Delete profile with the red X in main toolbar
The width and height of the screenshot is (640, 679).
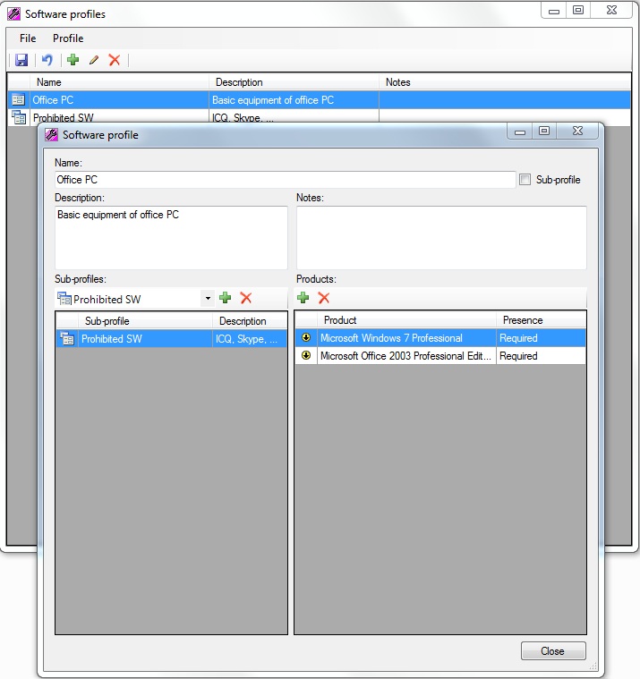[x=115, y=60]
